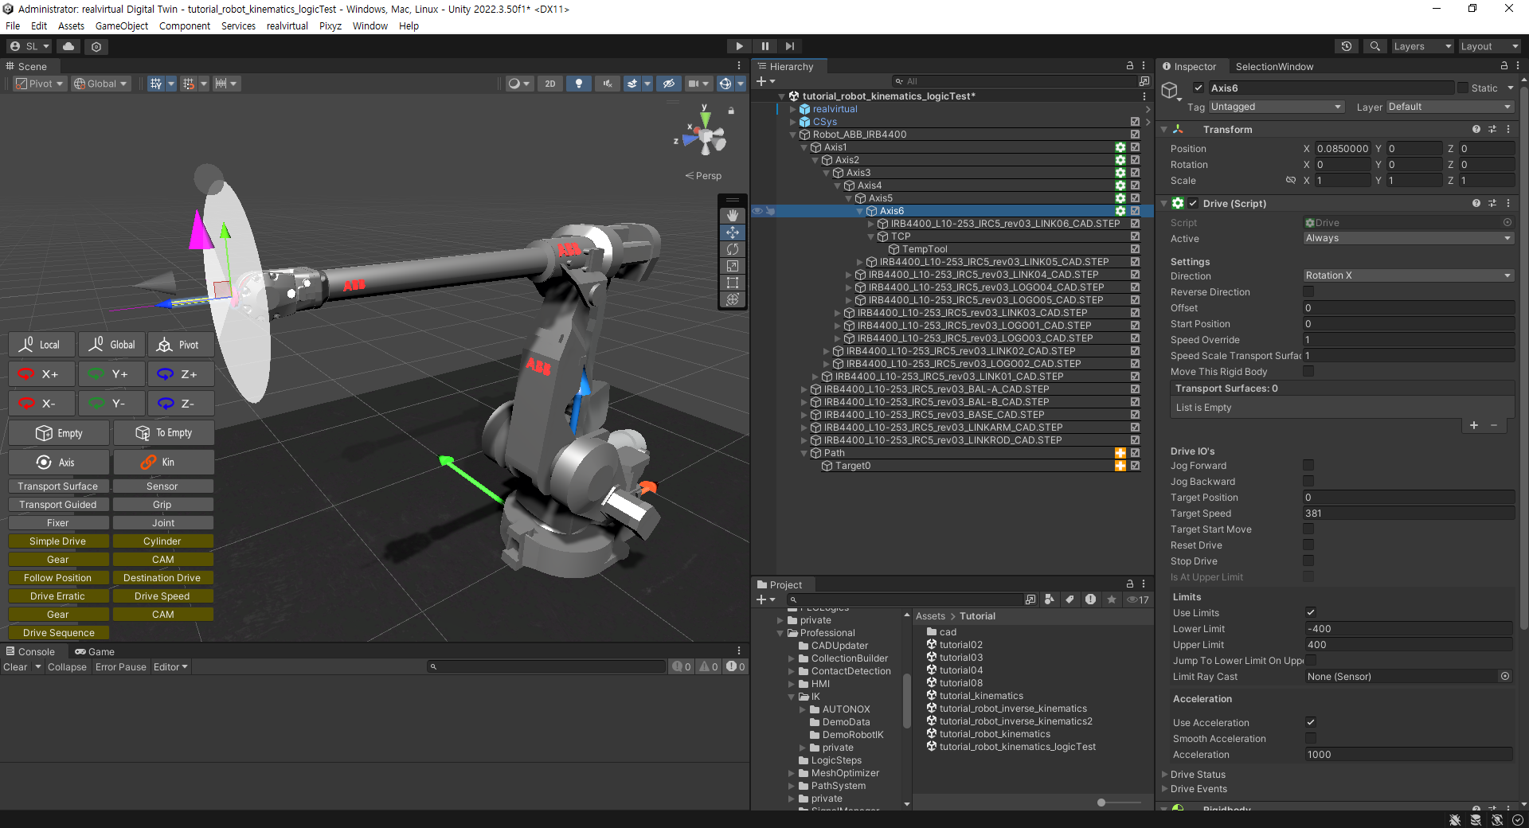
Task: Click the Play button in the toolbar
Action: [739, 46]
